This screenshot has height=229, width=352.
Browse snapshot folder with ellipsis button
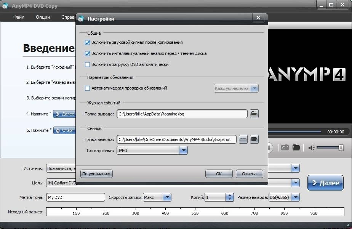pos(243,139)
